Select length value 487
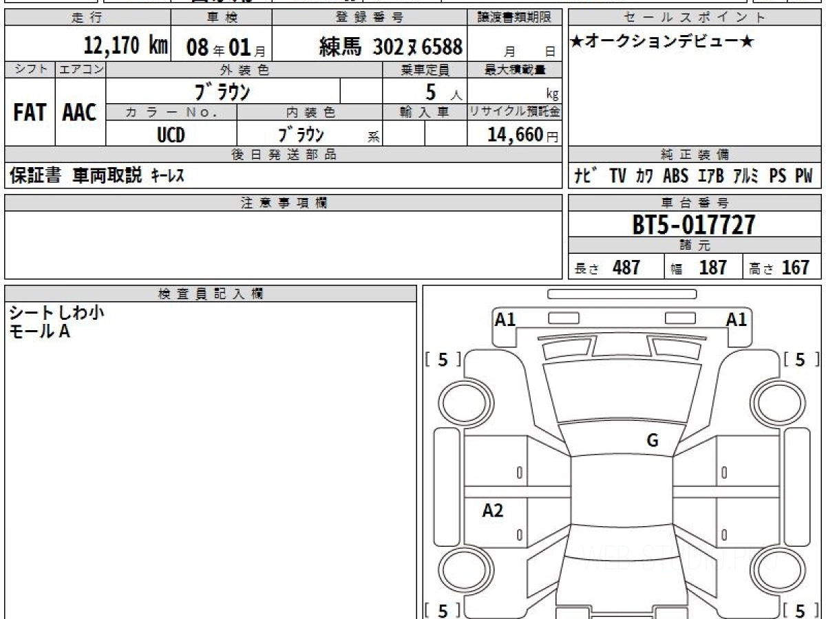826x619 pixels. [626, 268]
